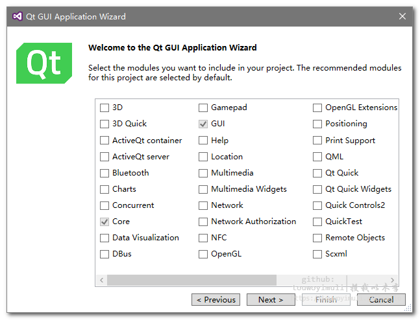Image resolution: width=420 pixels, height=320 pixels.
Task: Enable the Bluetooth module
Action: [x=105, y=173]
